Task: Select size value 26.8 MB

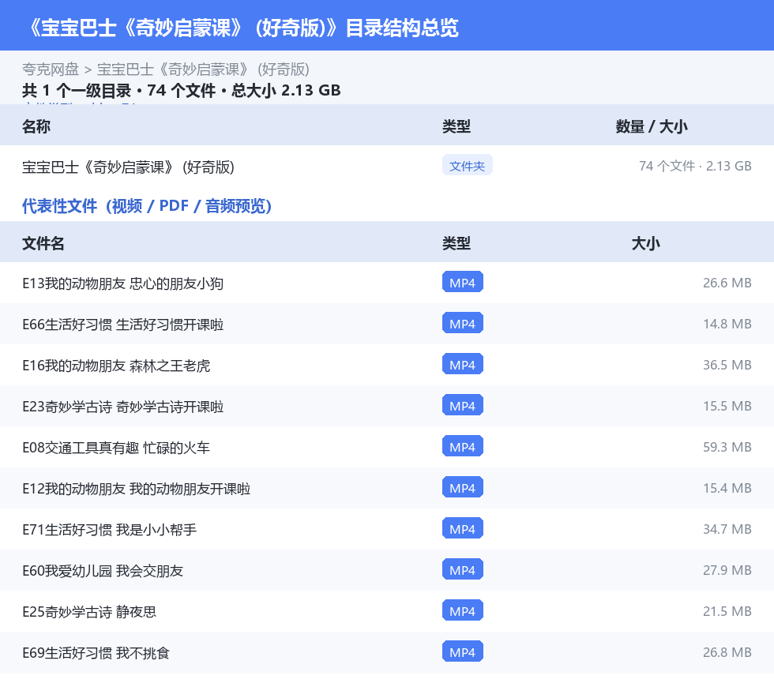Action: (727, 651)
